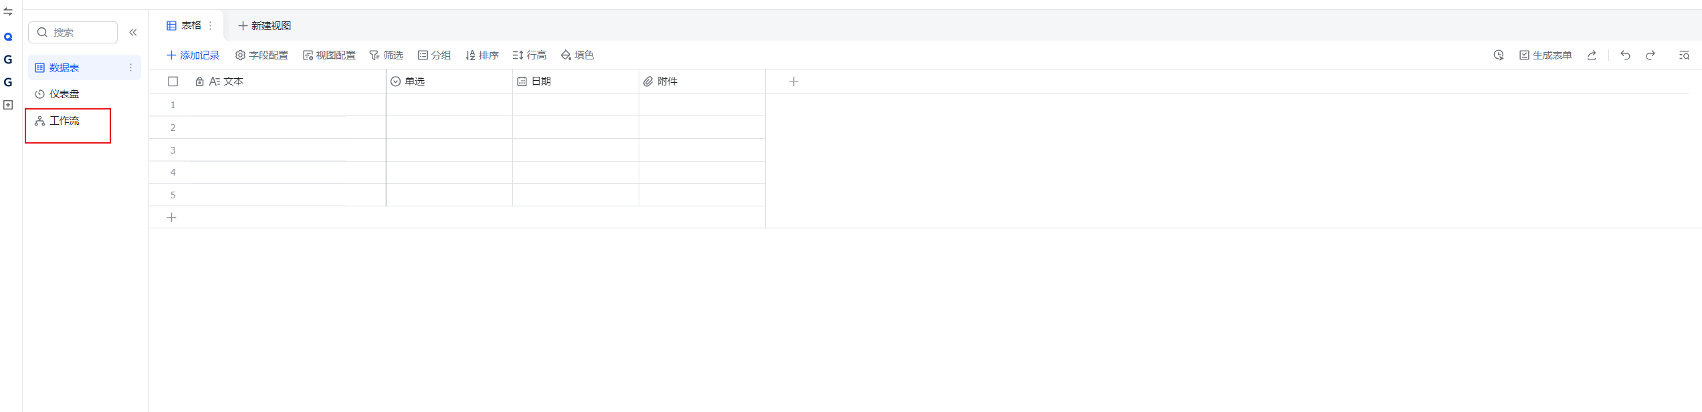Click the undo arrow icon
This screenshot has width=1702, height=412.
(1625, 55)
